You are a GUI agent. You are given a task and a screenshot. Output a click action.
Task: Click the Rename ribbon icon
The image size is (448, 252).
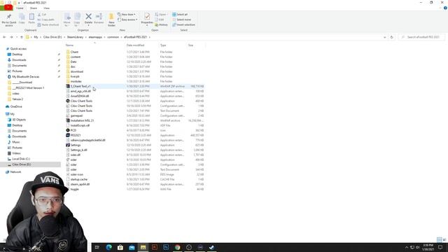pyautogui.click(x=99, y=17)
